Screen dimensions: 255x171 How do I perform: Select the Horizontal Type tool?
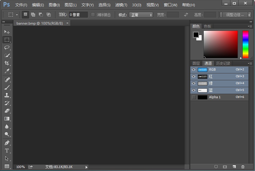tap(7, 151)
